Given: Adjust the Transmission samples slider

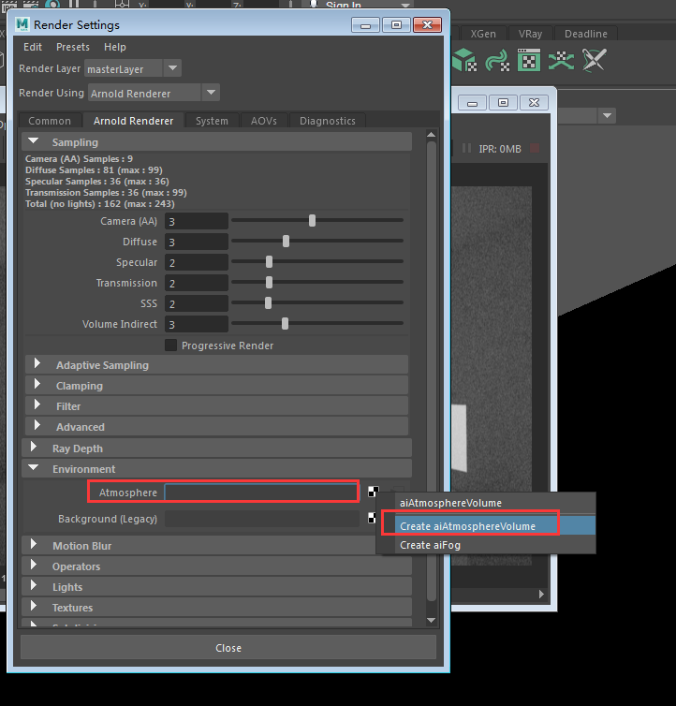Looking at the screenshot, I should coord(270,283).
